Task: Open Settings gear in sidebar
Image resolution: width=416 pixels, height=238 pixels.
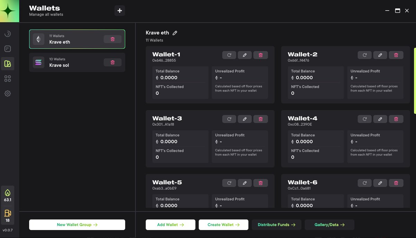Action: 8,94
